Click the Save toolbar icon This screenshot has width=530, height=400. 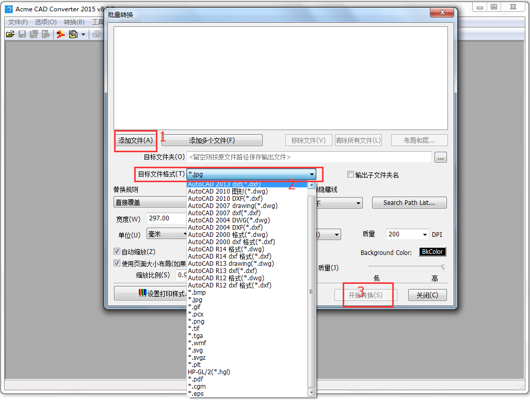22,34
